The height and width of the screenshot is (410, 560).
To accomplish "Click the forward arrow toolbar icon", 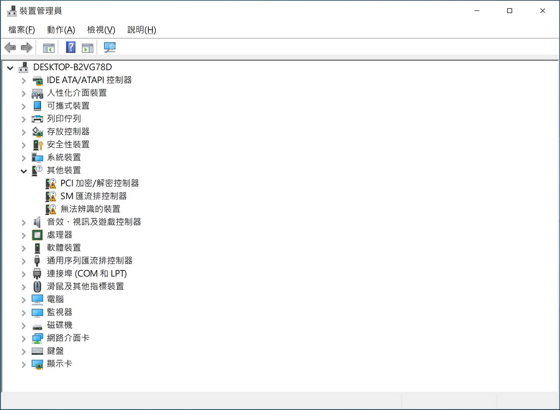I will pyautogui.click(x=27, y=48).
